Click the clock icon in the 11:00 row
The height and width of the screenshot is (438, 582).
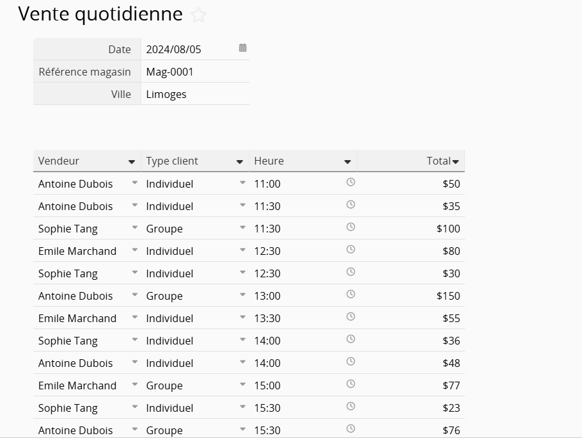click(x=350, y=182)
